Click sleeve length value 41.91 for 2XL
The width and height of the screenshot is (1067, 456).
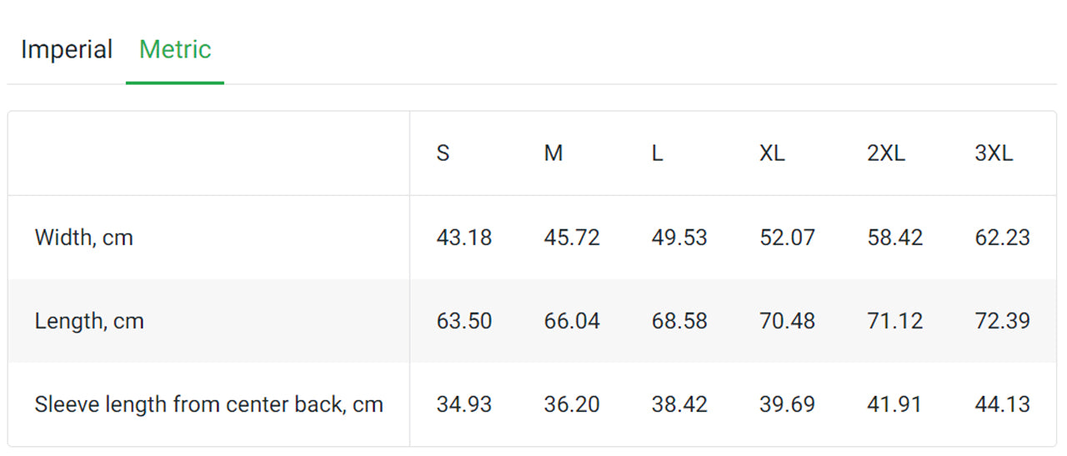pyautogui.click(x=894, y=404)
